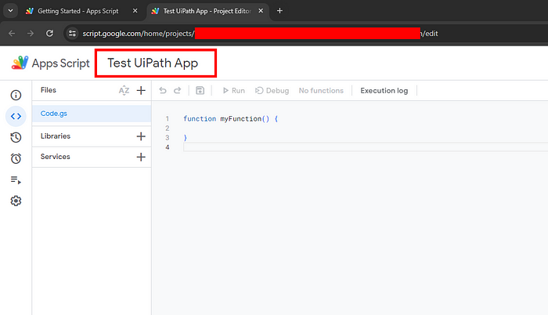Image resolution: width=548 pixels, height=315 pixels.
Task: Add a new file with plus icon
Action: point(141,90)
